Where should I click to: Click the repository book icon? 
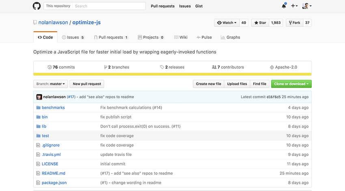(35, 22)
